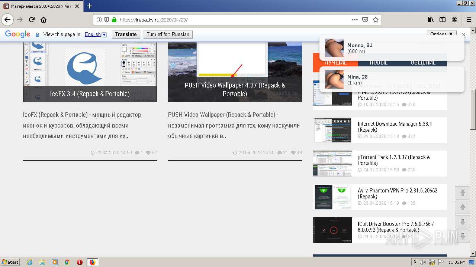Click the page vertical scrollbar thumb
Screen dimensions: 476x267
tap(473, 109)
